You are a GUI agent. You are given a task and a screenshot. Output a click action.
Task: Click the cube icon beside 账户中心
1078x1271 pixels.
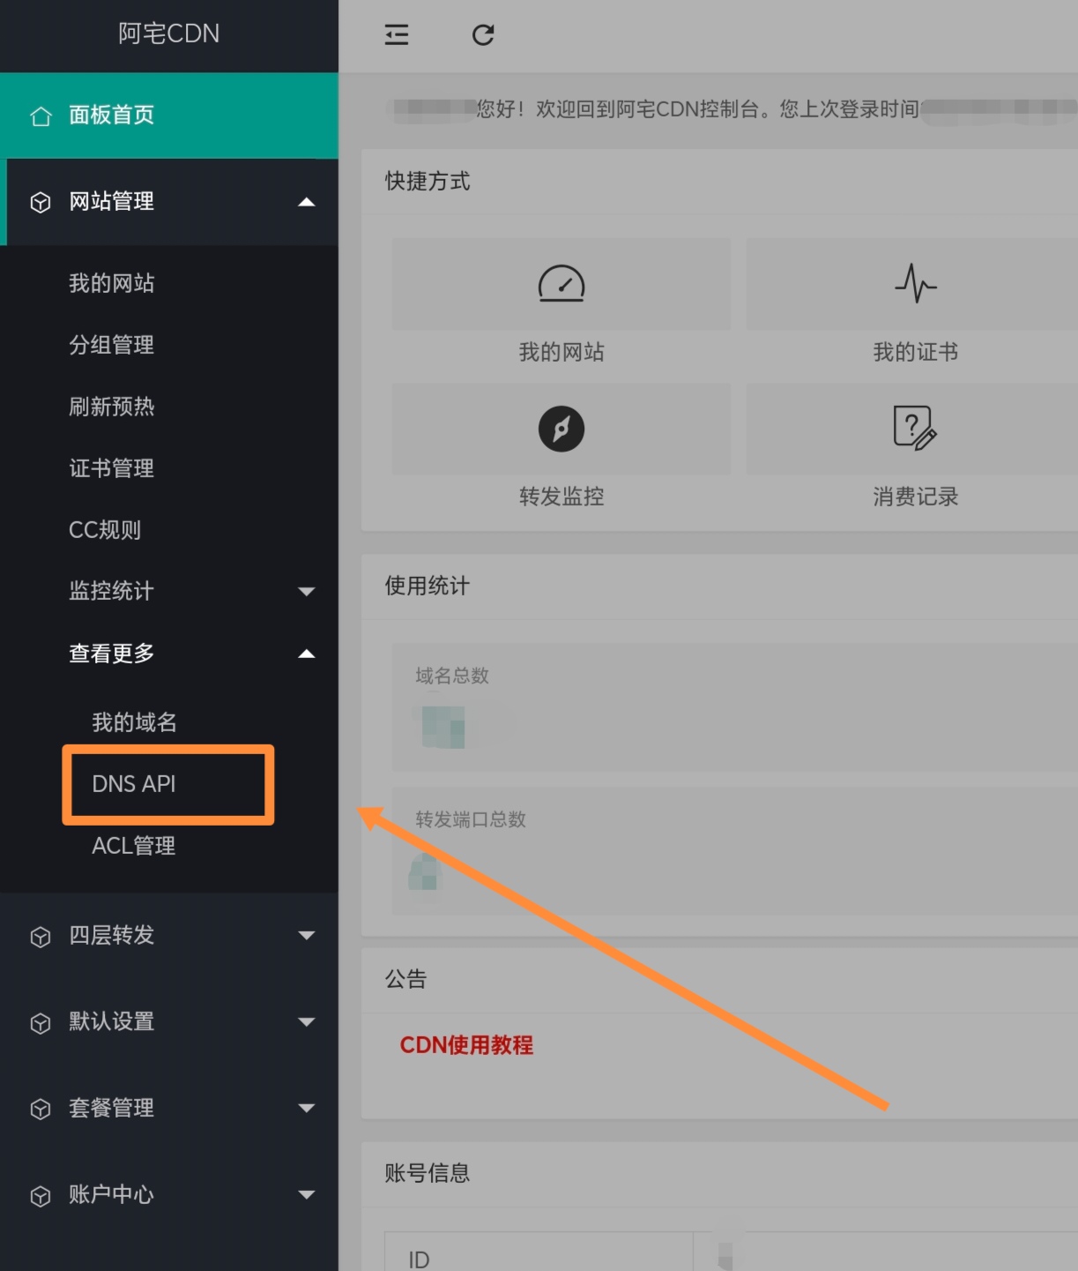41,1196
